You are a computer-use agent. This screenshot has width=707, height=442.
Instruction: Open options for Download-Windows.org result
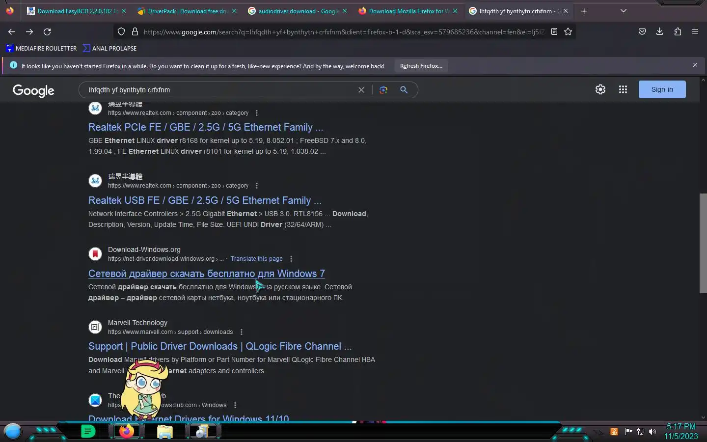pyautogui.click(x=291, y=259)
